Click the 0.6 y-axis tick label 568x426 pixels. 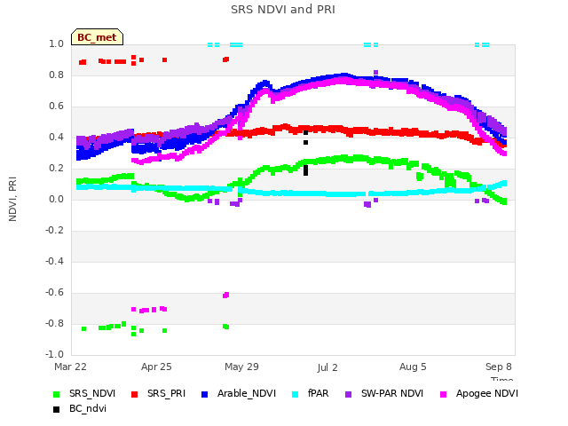(x=56, y=106)
